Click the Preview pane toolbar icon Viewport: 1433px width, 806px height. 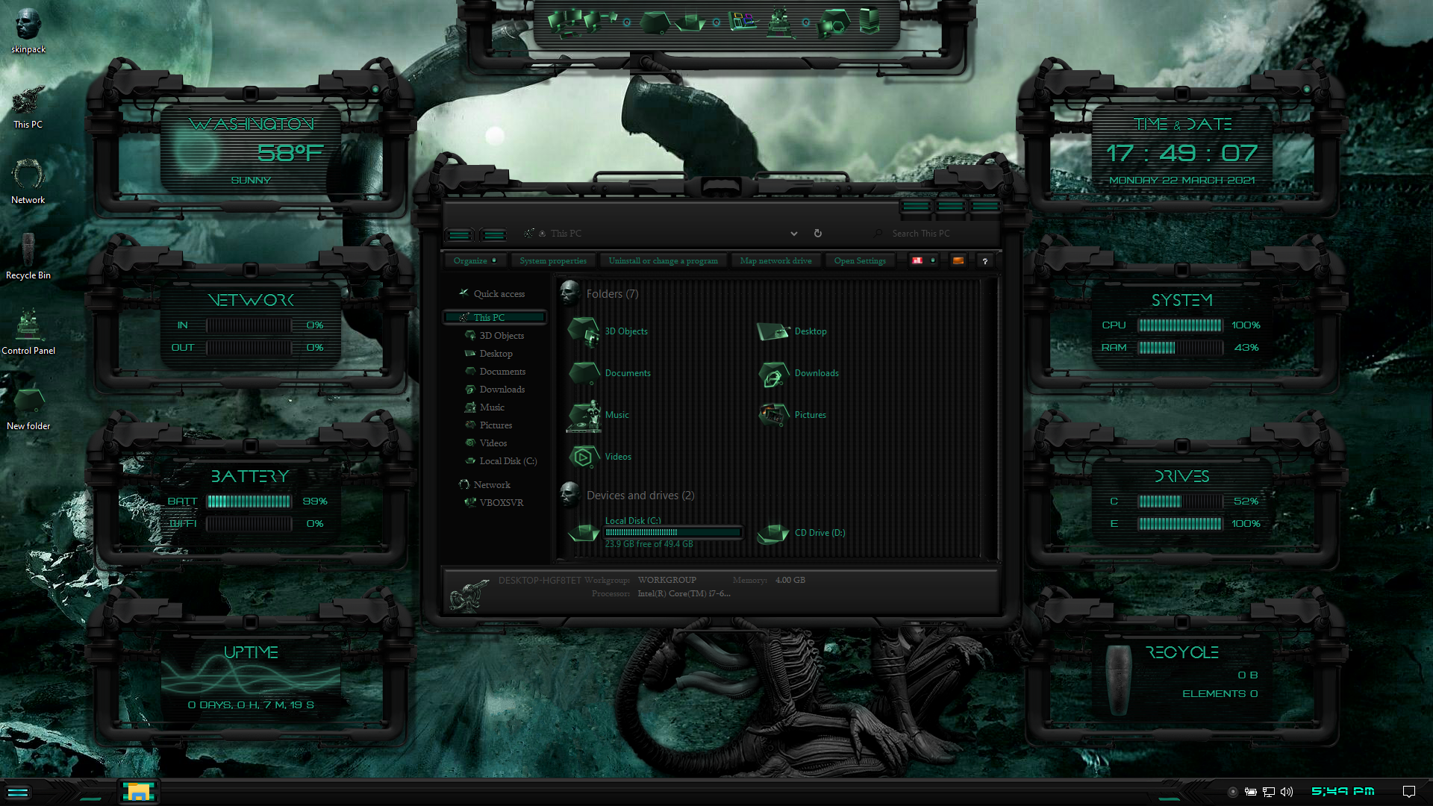pyautogui.click(x=958, y=260)
